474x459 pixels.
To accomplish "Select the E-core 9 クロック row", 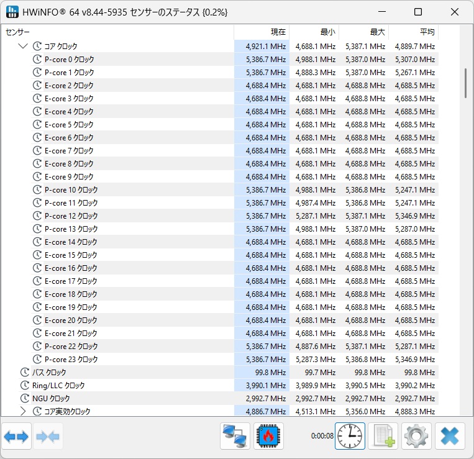I will coord(235,176).
